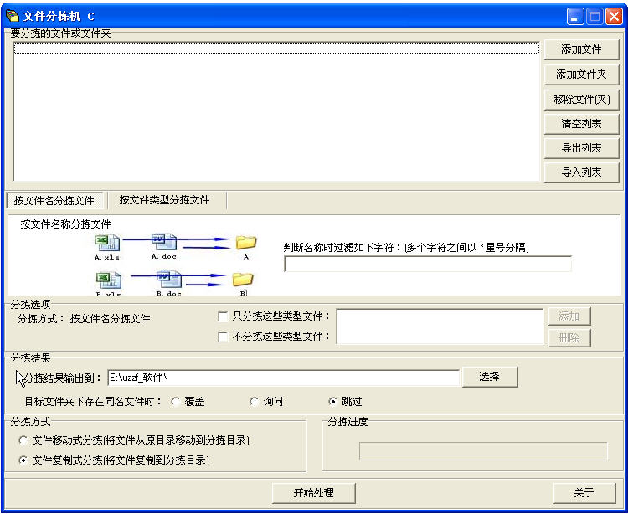Export the list via 导出列表
The width and height of the screenshot is (628, 514).
(581, 148)
